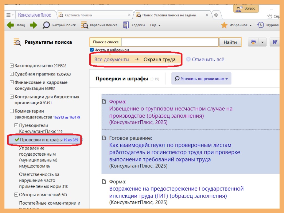Collapse the Комментарии законодательства node

point(12,111)
